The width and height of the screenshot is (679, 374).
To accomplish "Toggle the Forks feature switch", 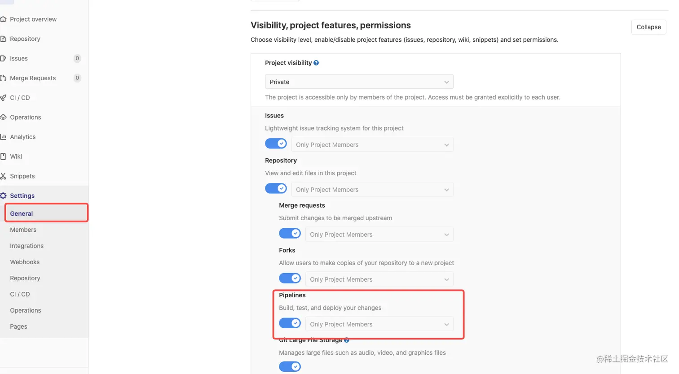I will click(x=290, y=278).
